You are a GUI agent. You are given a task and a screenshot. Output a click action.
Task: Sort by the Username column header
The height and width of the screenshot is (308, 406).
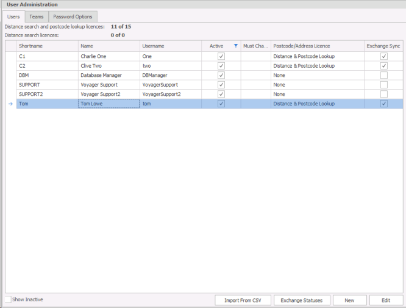coord(170,46)
